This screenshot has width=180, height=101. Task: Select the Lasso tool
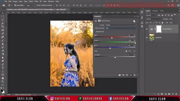coord(3,20)
